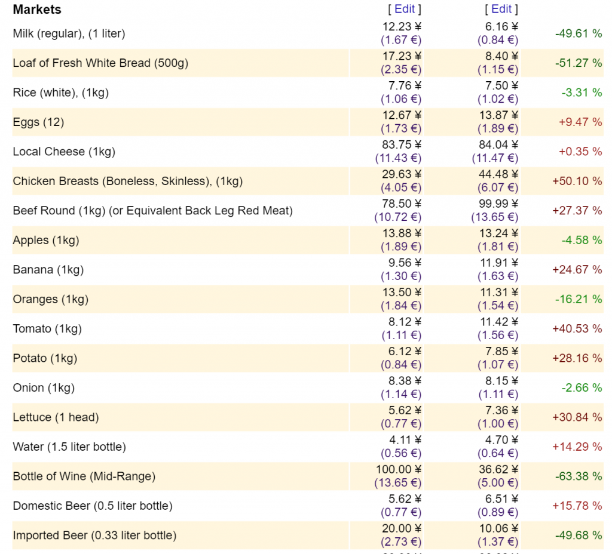
Task: Click the -63.38 % difference value
Action: coord(579,476)
